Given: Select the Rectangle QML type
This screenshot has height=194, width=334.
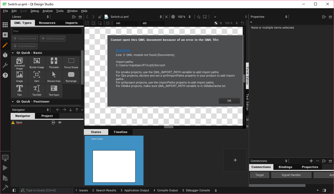Looking at the screenshot, I should click(x=71, y=77).
